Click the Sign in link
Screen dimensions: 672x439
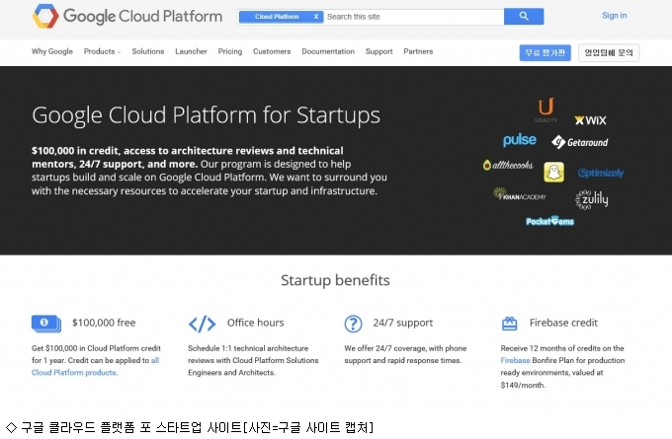[x=614, y=16]
